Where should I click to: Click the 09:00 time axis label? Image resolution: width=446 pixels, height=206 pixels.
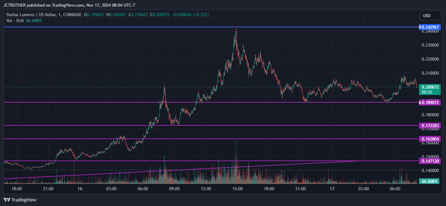[174, 189]
